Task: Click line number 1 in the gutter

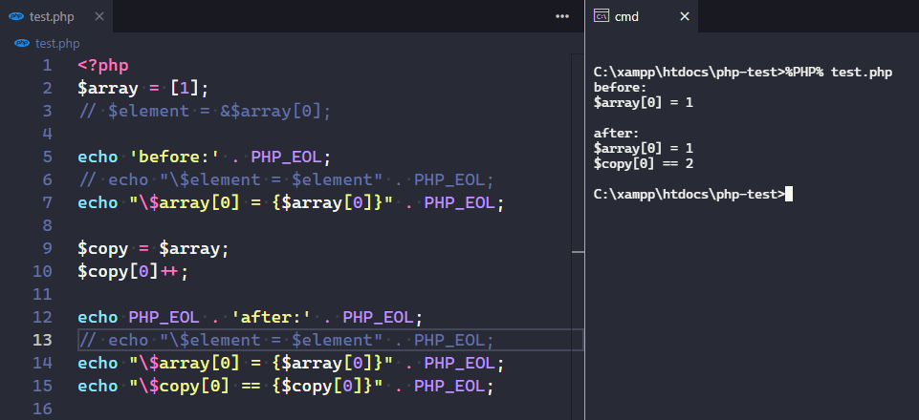Action: click(47, 66)
